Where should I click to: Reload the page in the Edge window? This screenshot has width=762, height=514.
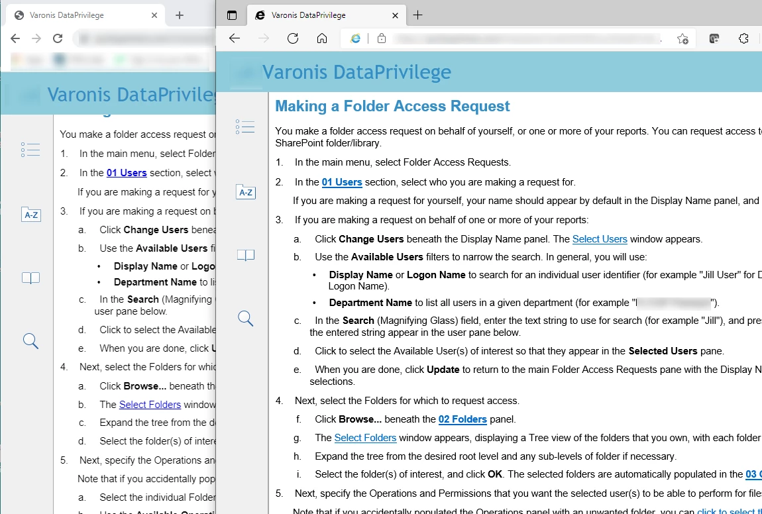[x=293, y=38]
